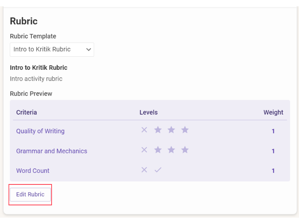The width and height of the screenshot is (299, 224).
Task: Click the weight value for Word Count
Action: [273, 171]
